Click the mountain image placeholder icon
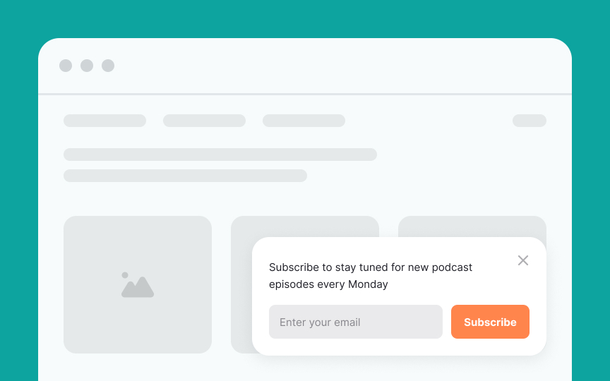 pos(138,285)
